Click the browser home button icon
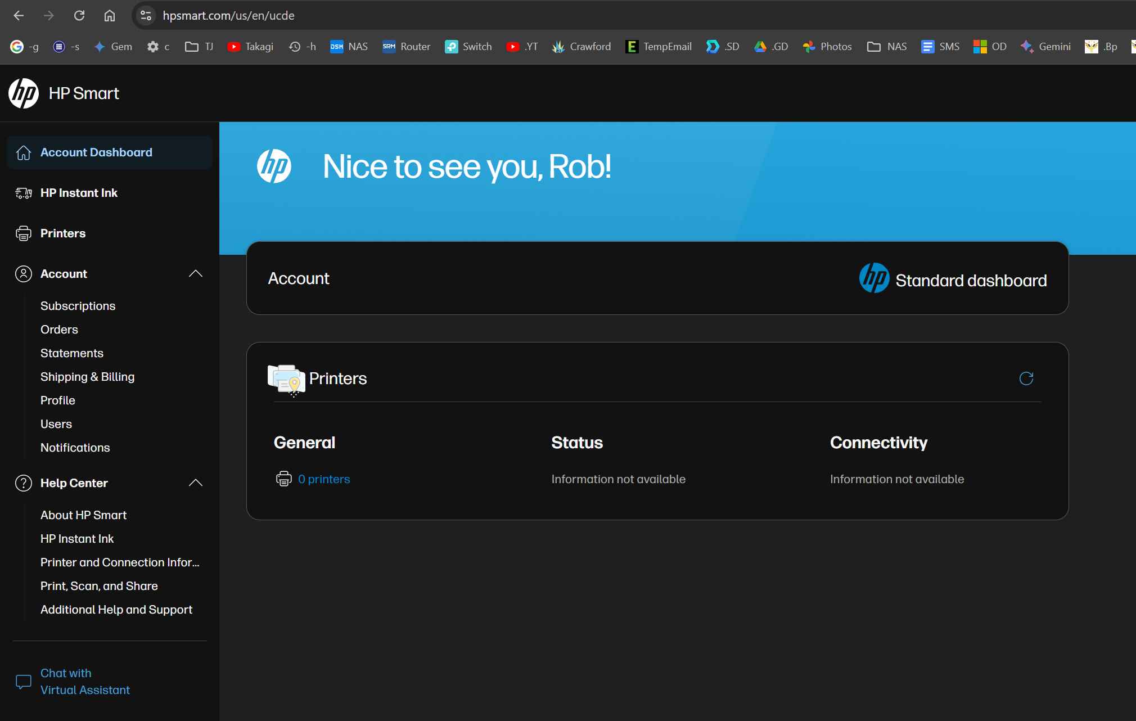This screenshot has width=1136, height=721. [x=110, y=16]
